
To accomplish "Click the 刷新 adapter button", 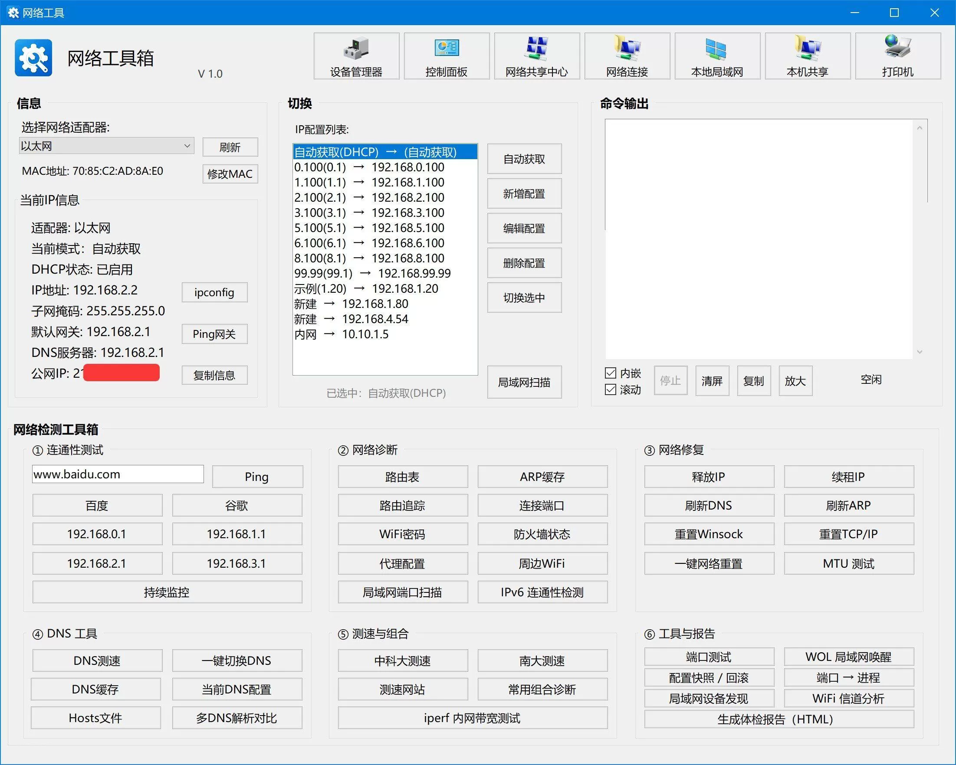I will pos(230,147).
